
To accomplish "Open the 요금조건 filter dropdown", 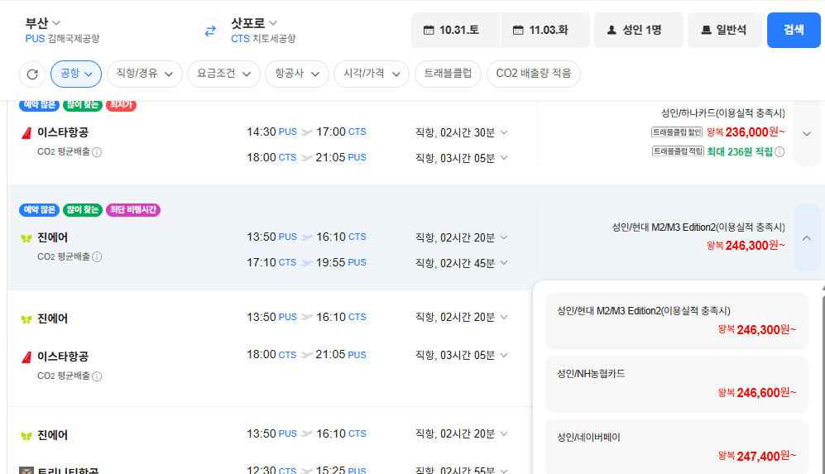I will pos(223,74).
